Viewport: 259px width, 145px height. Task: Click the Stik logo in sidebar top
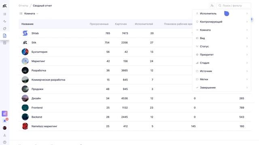[x=4, y=6]
